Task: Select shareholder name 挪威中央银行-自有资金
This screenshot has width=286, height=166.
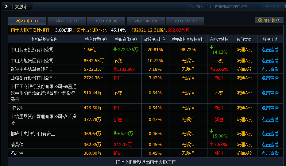Action: 33,134
